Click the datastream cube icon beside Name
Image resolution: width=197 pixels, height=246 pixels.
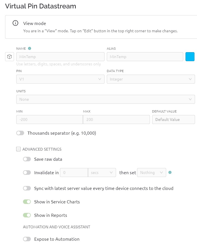point(10,57)
